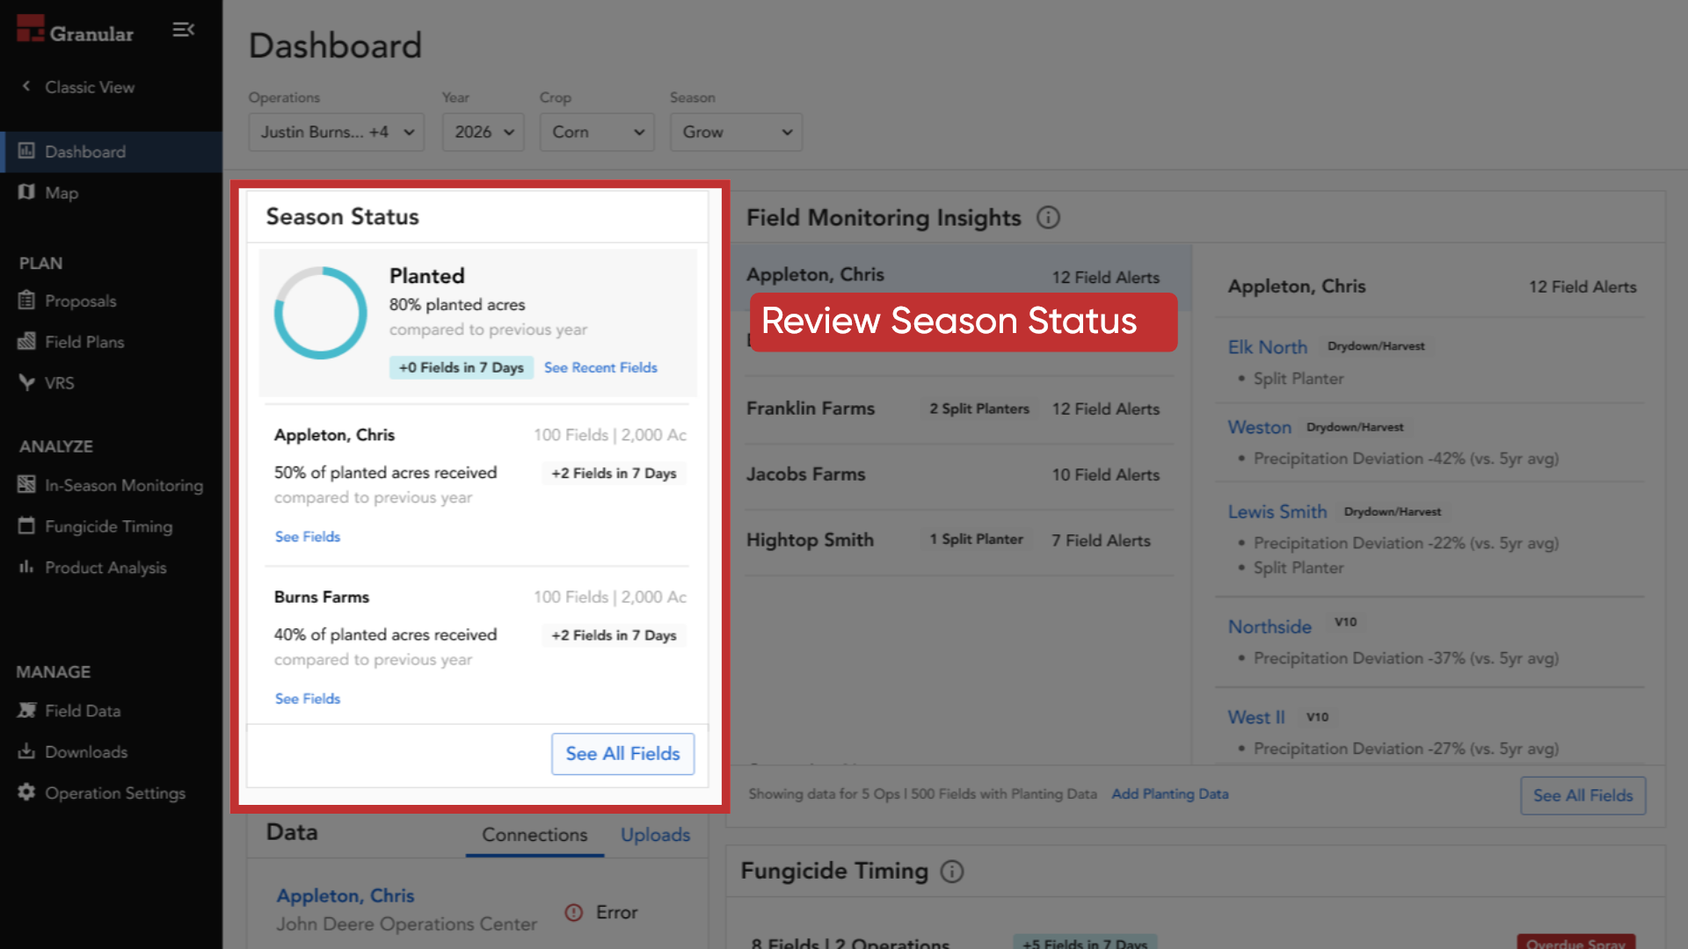
Task: Open info icon beside Fungicide Timing heading
Action: 952,871
